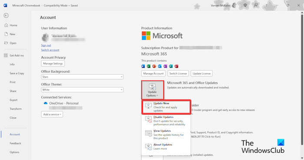Click the Excel app icon under product contains
This screenshot has height=160, width=304.
[x=149, y=66]
